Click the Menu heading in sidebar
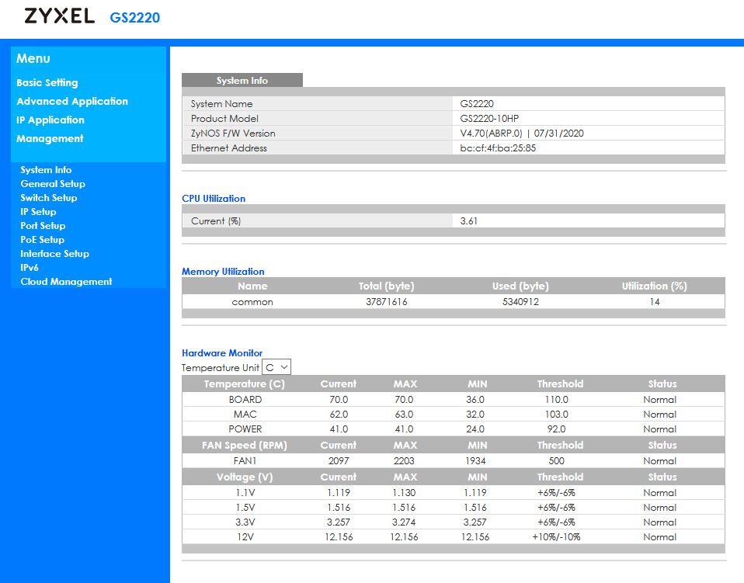The image size is (744, 583). click(33, 58)
